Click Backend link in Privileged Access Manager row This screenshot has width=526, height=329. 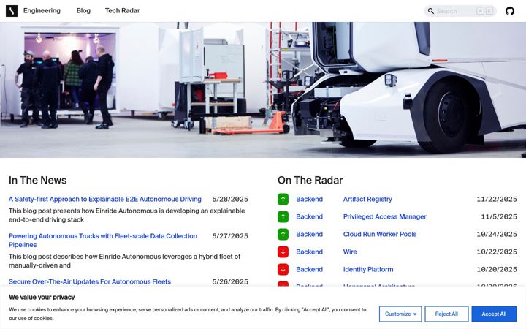309,216
